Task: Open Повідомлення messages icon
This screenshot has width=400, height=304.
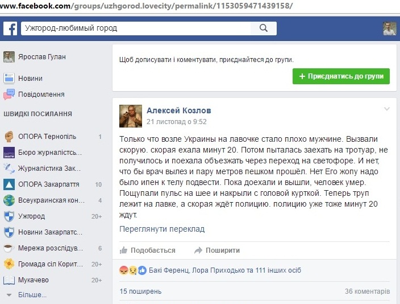Action: coord(9,95)
